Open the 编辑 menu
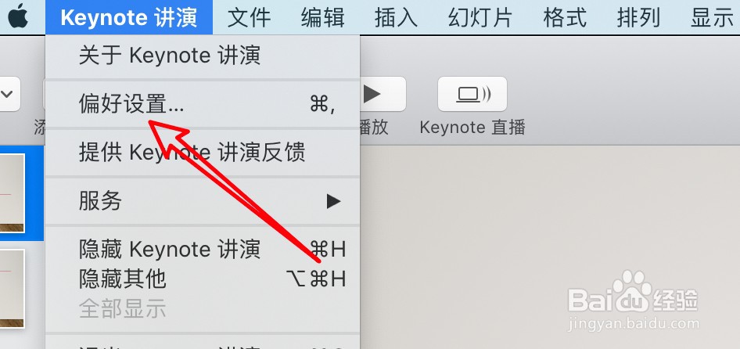This screenshot has height=349, width=740. [323, 17]
